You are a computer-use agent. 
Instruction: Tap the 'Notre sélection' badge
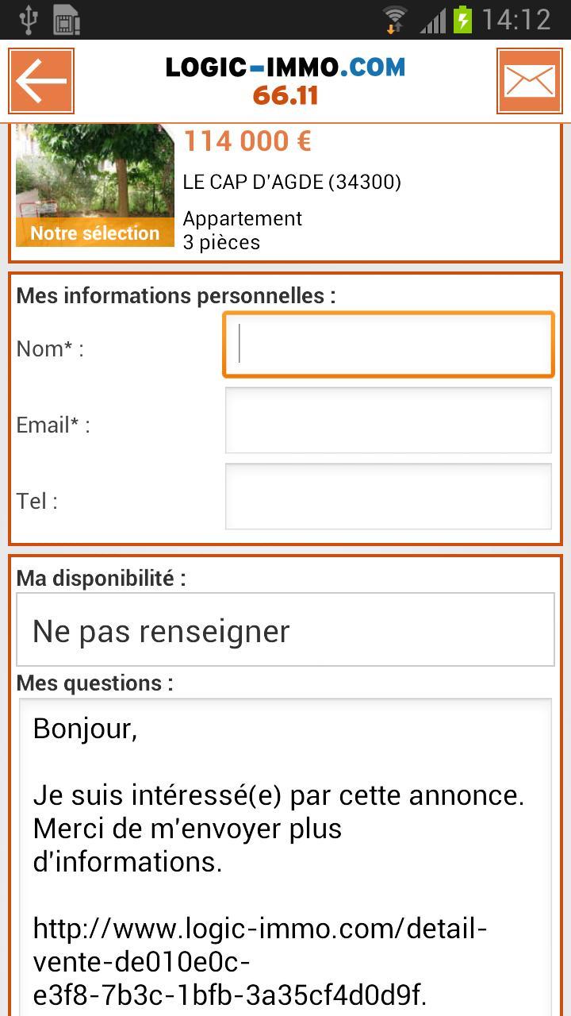(95, 233)
